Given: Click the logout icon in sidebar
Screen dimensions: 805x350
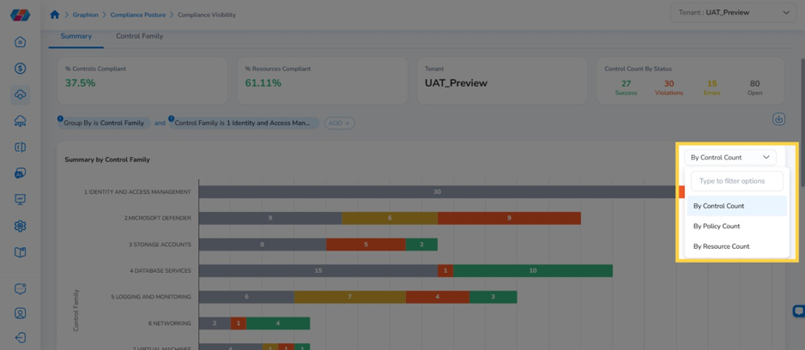Looking at the screenshot, I should pos(20,338).
